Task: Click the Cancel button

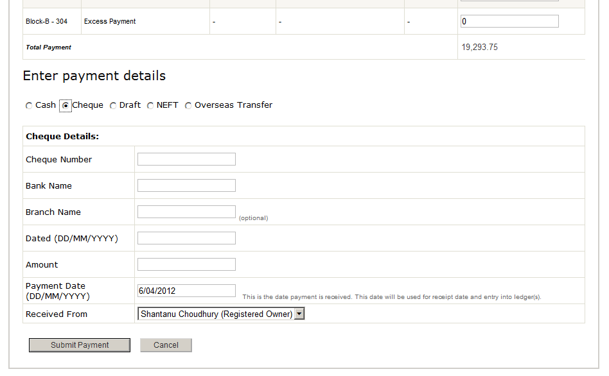Action: click(x=166, y=345)
